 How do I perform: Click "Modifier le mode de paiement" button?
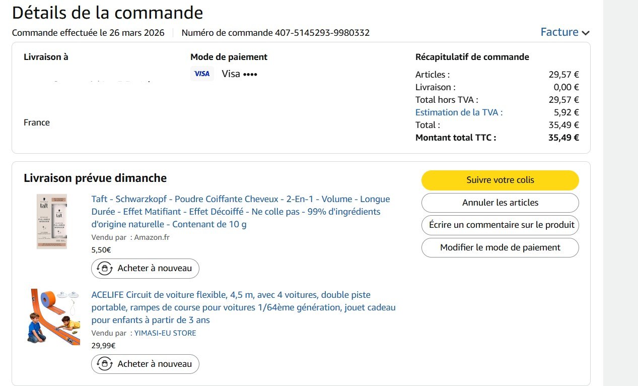tap(500, 247)
